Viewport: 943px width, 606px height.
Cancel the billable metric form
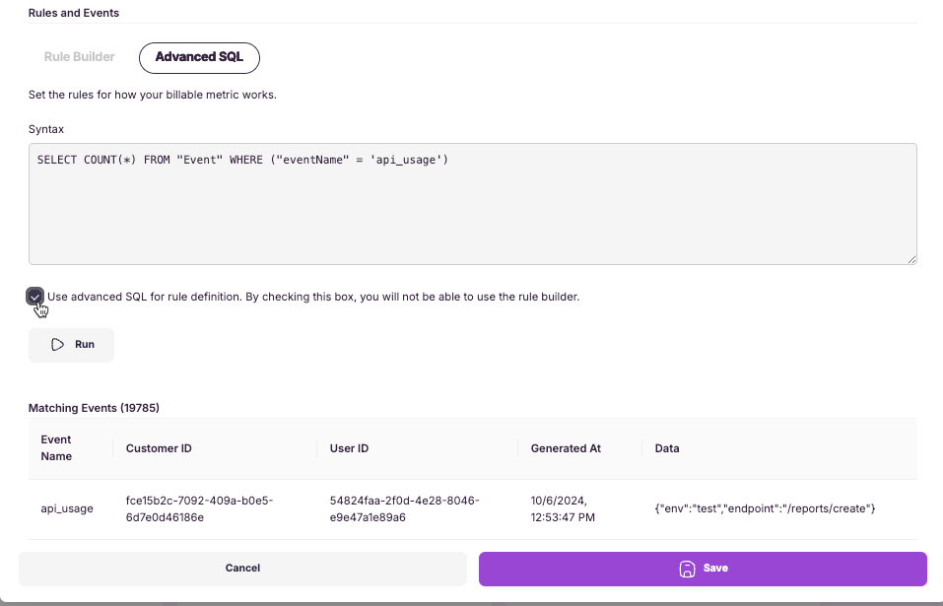point(243,569)
